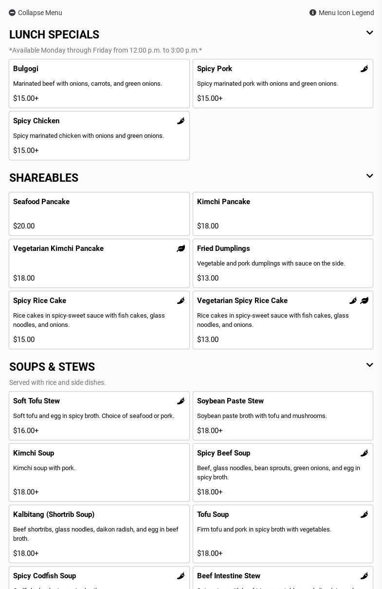Pick the Soybean Paste Stew item
The image size is (382, 589).
pos(283,416)
